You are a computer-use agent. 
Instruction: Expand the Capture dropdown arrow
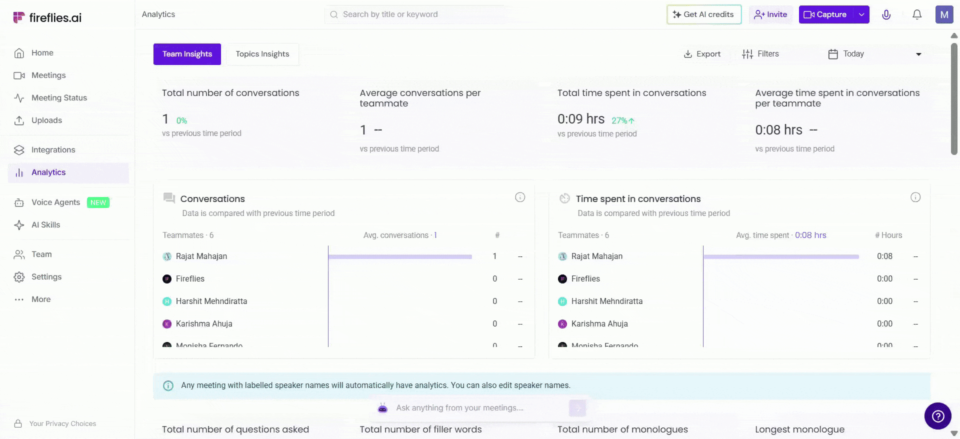coord(861,14)
